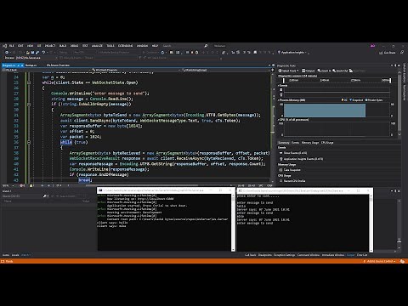
Task: Select the Locals tab at bottom left
Action: (x=15, y=255)
